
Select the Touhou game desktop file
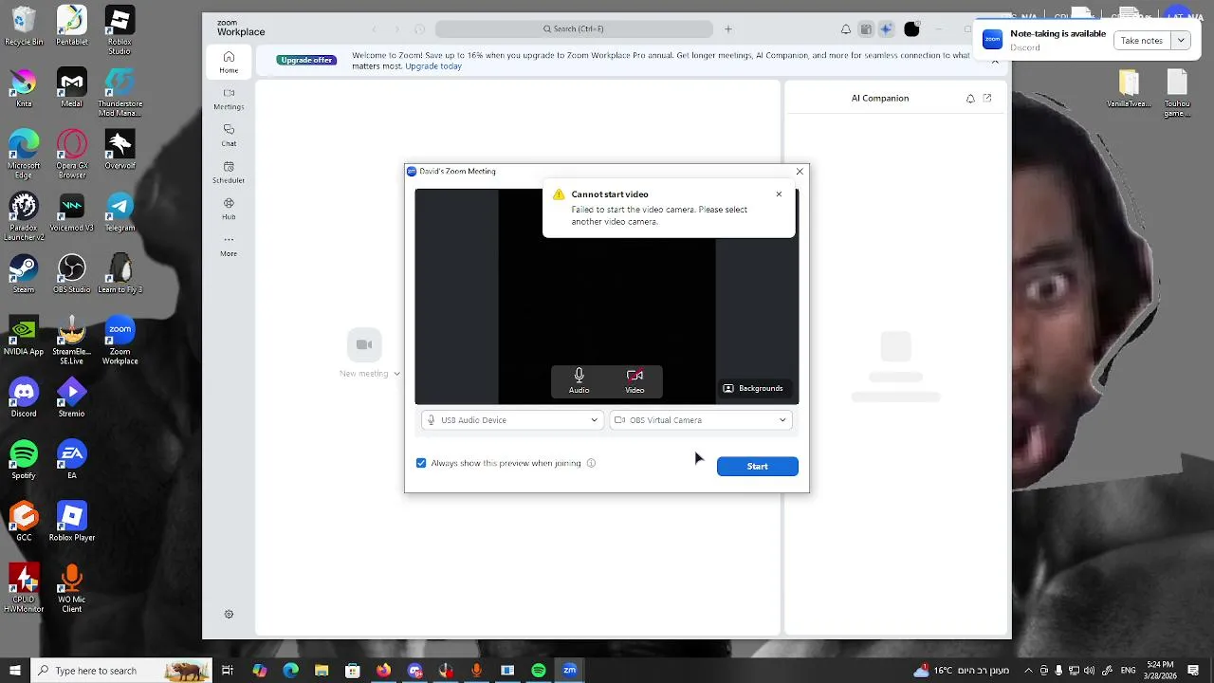tap(1177, 94)
